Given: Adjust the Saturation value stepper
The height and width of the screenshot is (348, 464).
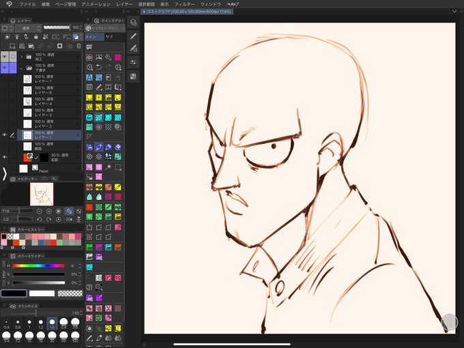Looking at the screenshot, I should tap(80, 274).
